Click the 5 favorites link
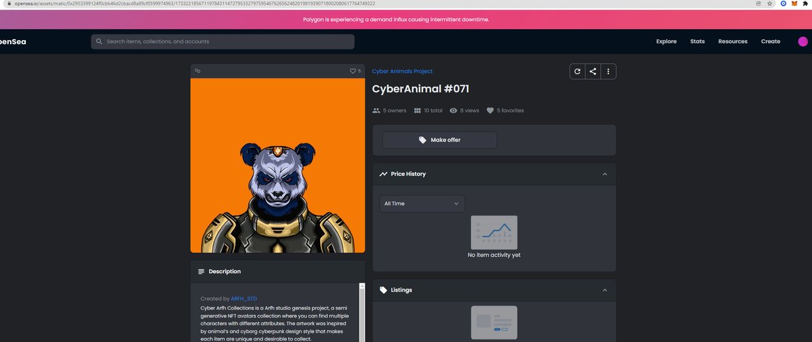Viewport: 812px width, 342px height. (510, 110)
